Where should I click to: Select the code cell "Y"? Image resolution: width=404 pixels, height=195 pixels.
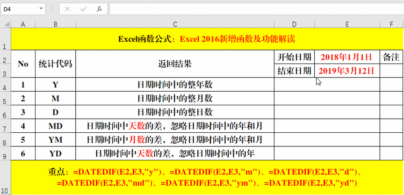[55, 85]
